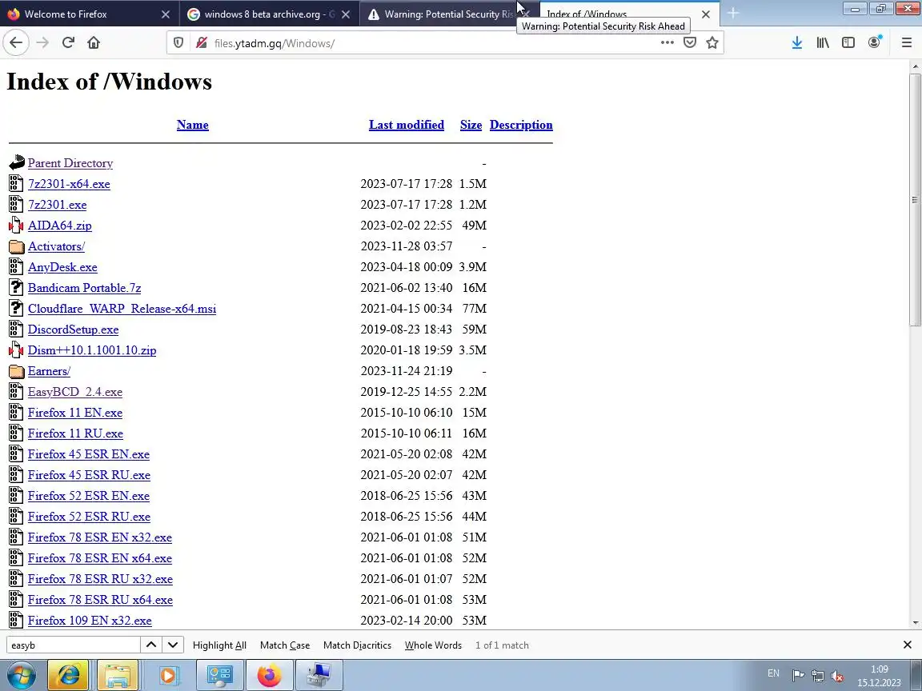Toggle the sidebar view icon

point(848,43)
